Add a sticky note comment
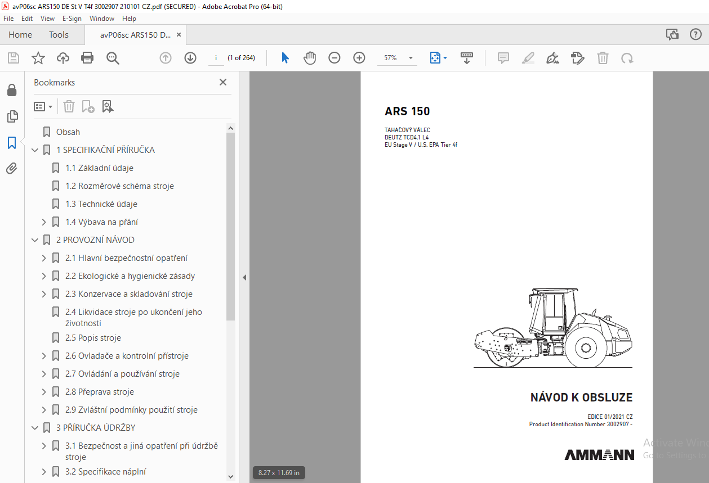 [503, 58]
